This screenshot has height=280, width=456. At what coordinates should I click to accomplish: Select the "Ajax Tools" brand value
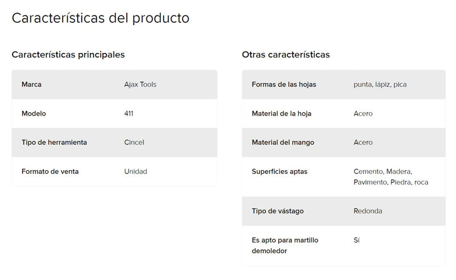[140, 84]
